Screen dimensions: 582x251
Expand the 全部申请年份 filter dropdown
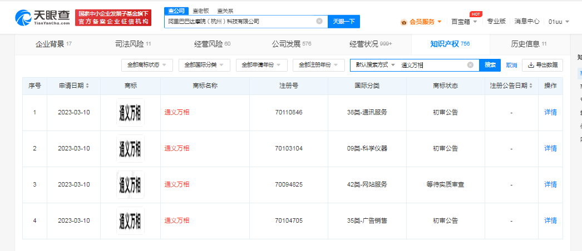tap(262, 65)
